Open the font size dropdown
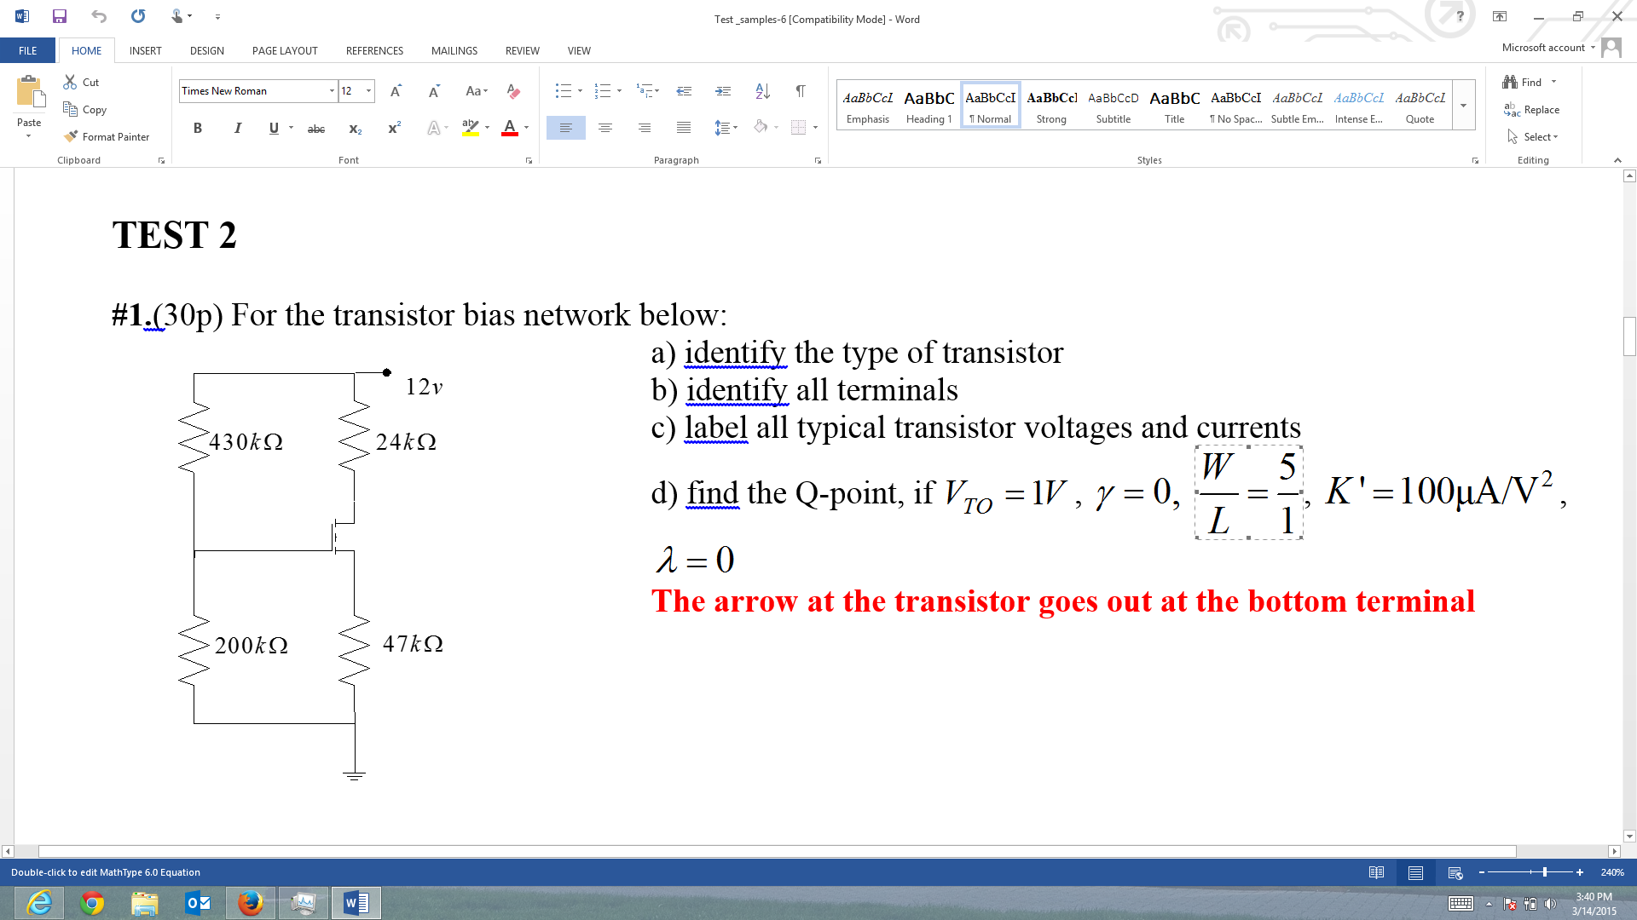The image size is (1637, 920). pyautogui.click(x=367, y=90)
